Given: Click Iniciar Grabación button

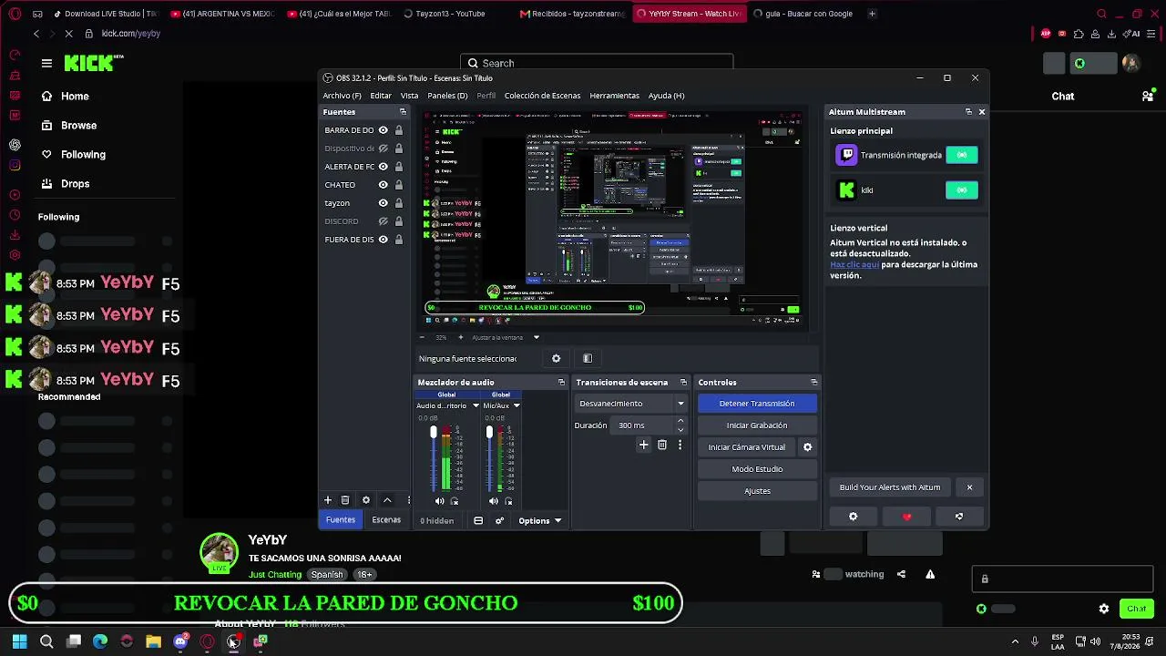Looking at the screenshot, I should (x=757, y=425).
